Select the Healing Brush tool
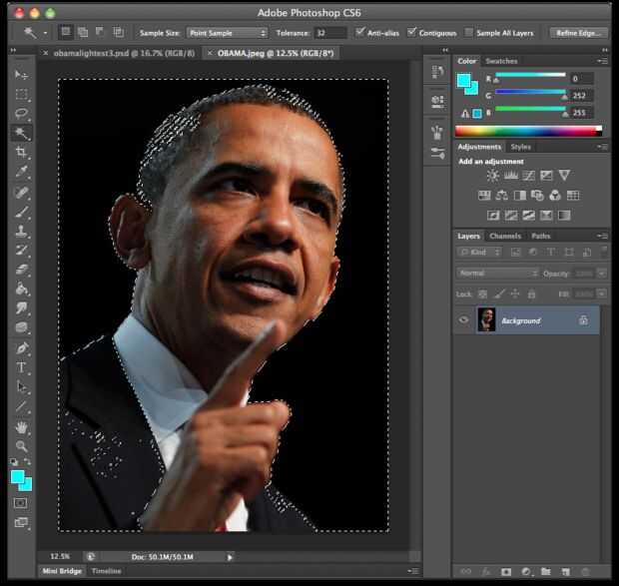 [x=21, y=193]
